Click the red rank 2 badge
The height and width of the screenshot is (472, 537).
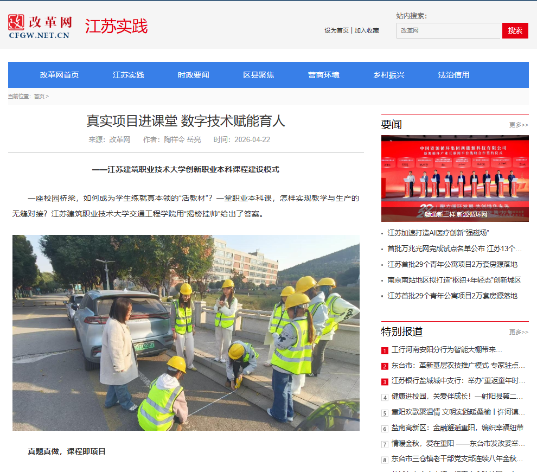[x=385, y=366]
